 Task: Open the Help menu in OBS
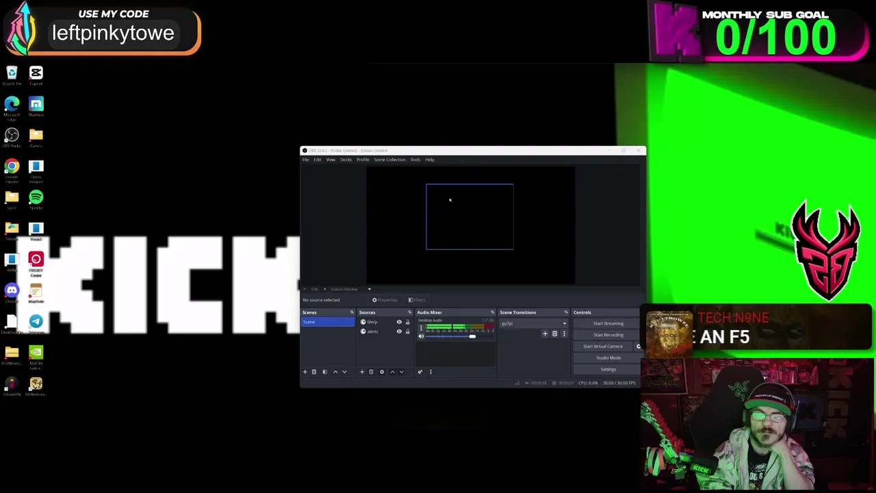pyautogui.click(x=430, y=160)
